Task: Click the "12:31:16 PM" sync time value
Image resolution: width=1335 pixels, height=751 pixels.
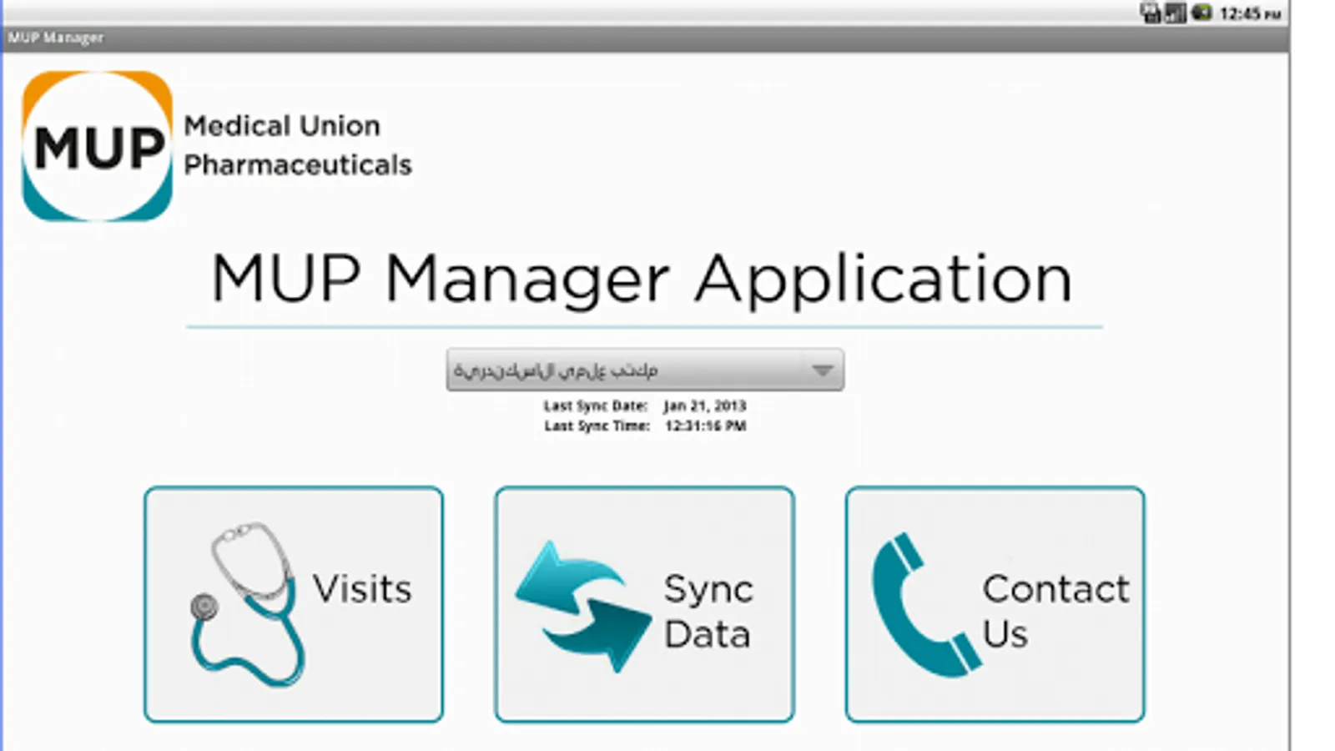Action: tap(706, 426)
